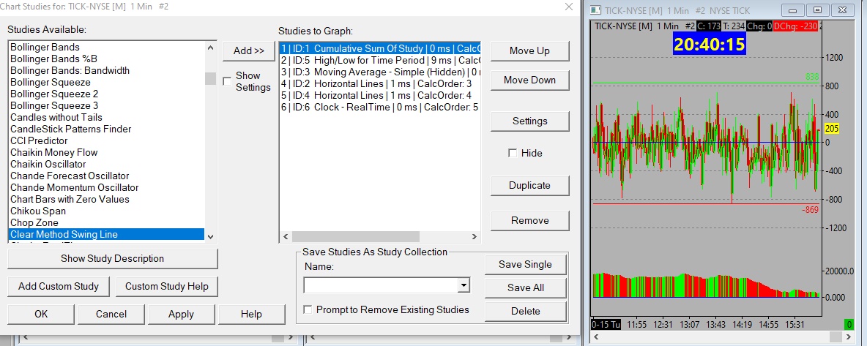Screen dimensions: 867x346
Task: Check Prompt to Remove Existing Studies
Action: click(x=308, y=309)
